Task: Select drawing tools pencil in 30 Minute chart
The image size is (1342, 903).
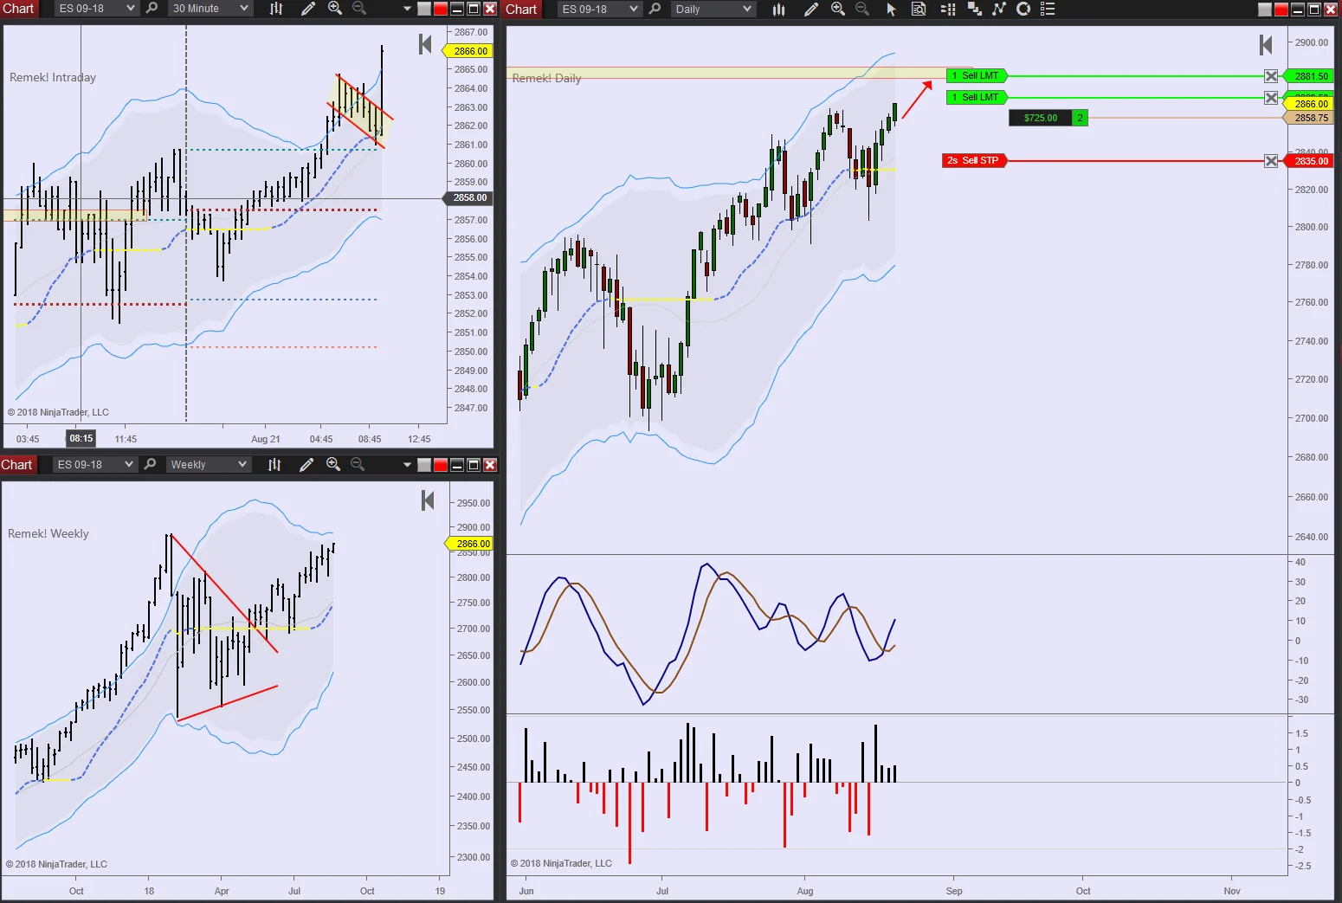Action: point(307,9)
